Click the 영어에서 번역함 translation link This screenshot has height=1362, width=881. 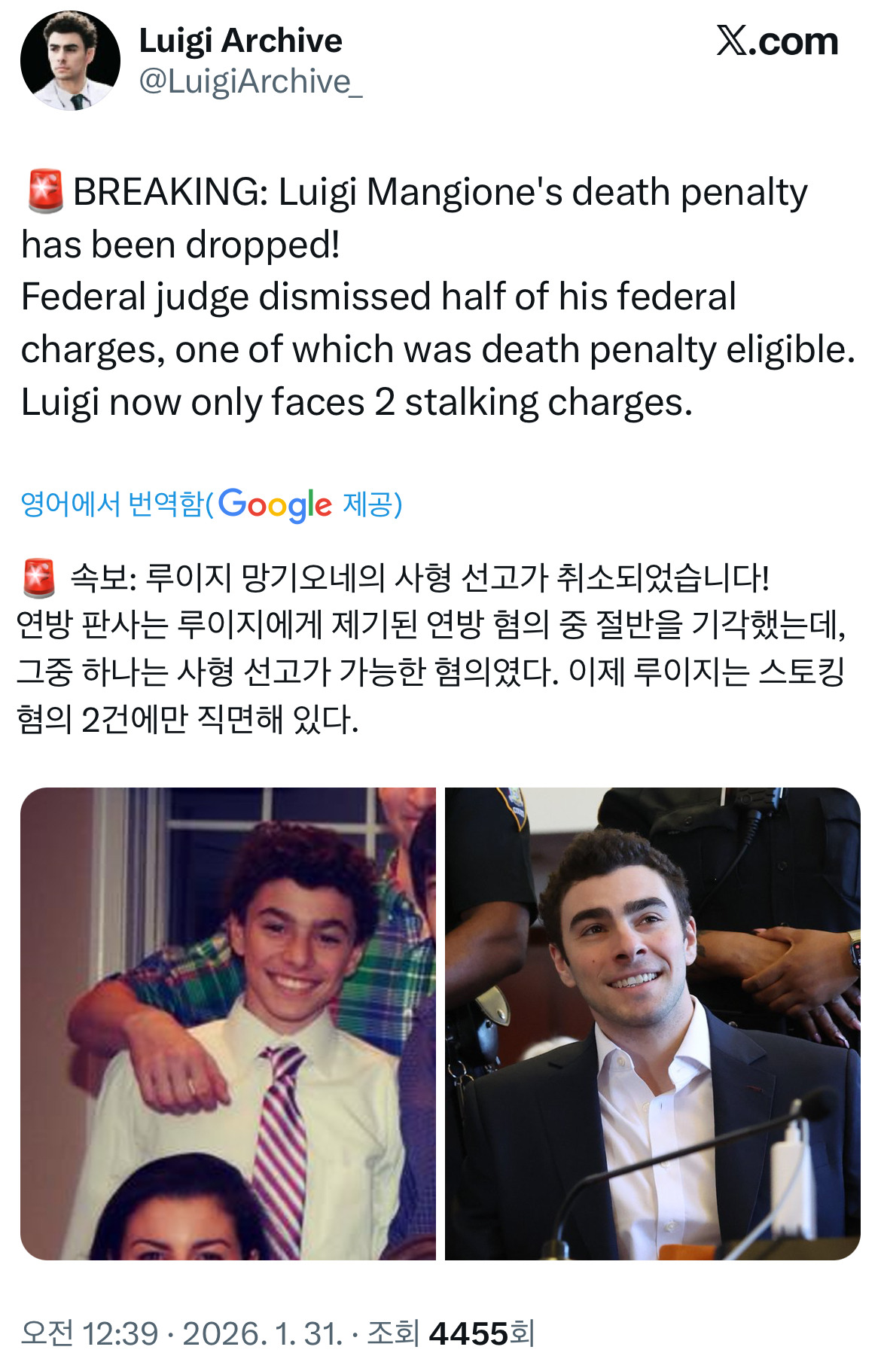point(112,504)
